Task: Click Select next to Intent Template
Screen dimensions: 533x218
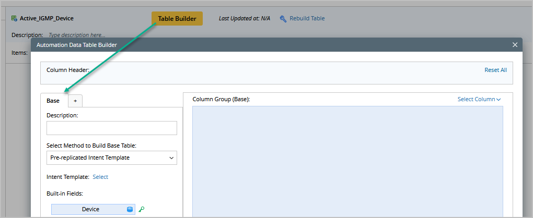Action: point(100,177)
